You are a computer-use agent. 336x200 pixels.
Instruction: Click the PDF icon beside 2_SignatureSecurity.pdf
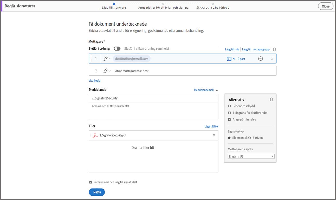click(94, 135)
